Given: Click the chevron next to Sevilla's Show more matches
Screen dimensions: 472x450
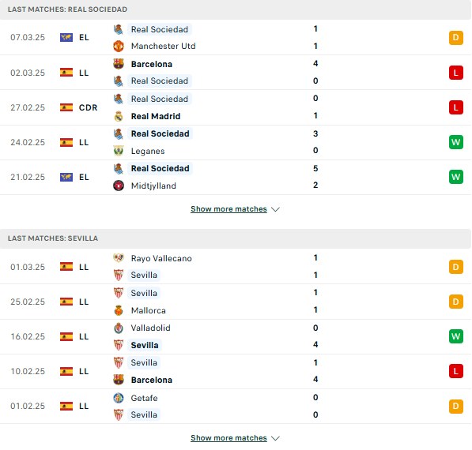Looking at the screenshot, I should (x=275, y=438).
